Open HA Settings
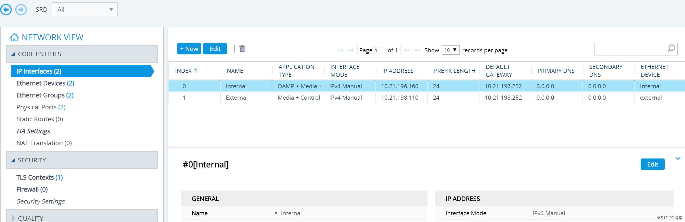Screen dimensions: 685x222 pyautogui.click(x=33, y=131)
